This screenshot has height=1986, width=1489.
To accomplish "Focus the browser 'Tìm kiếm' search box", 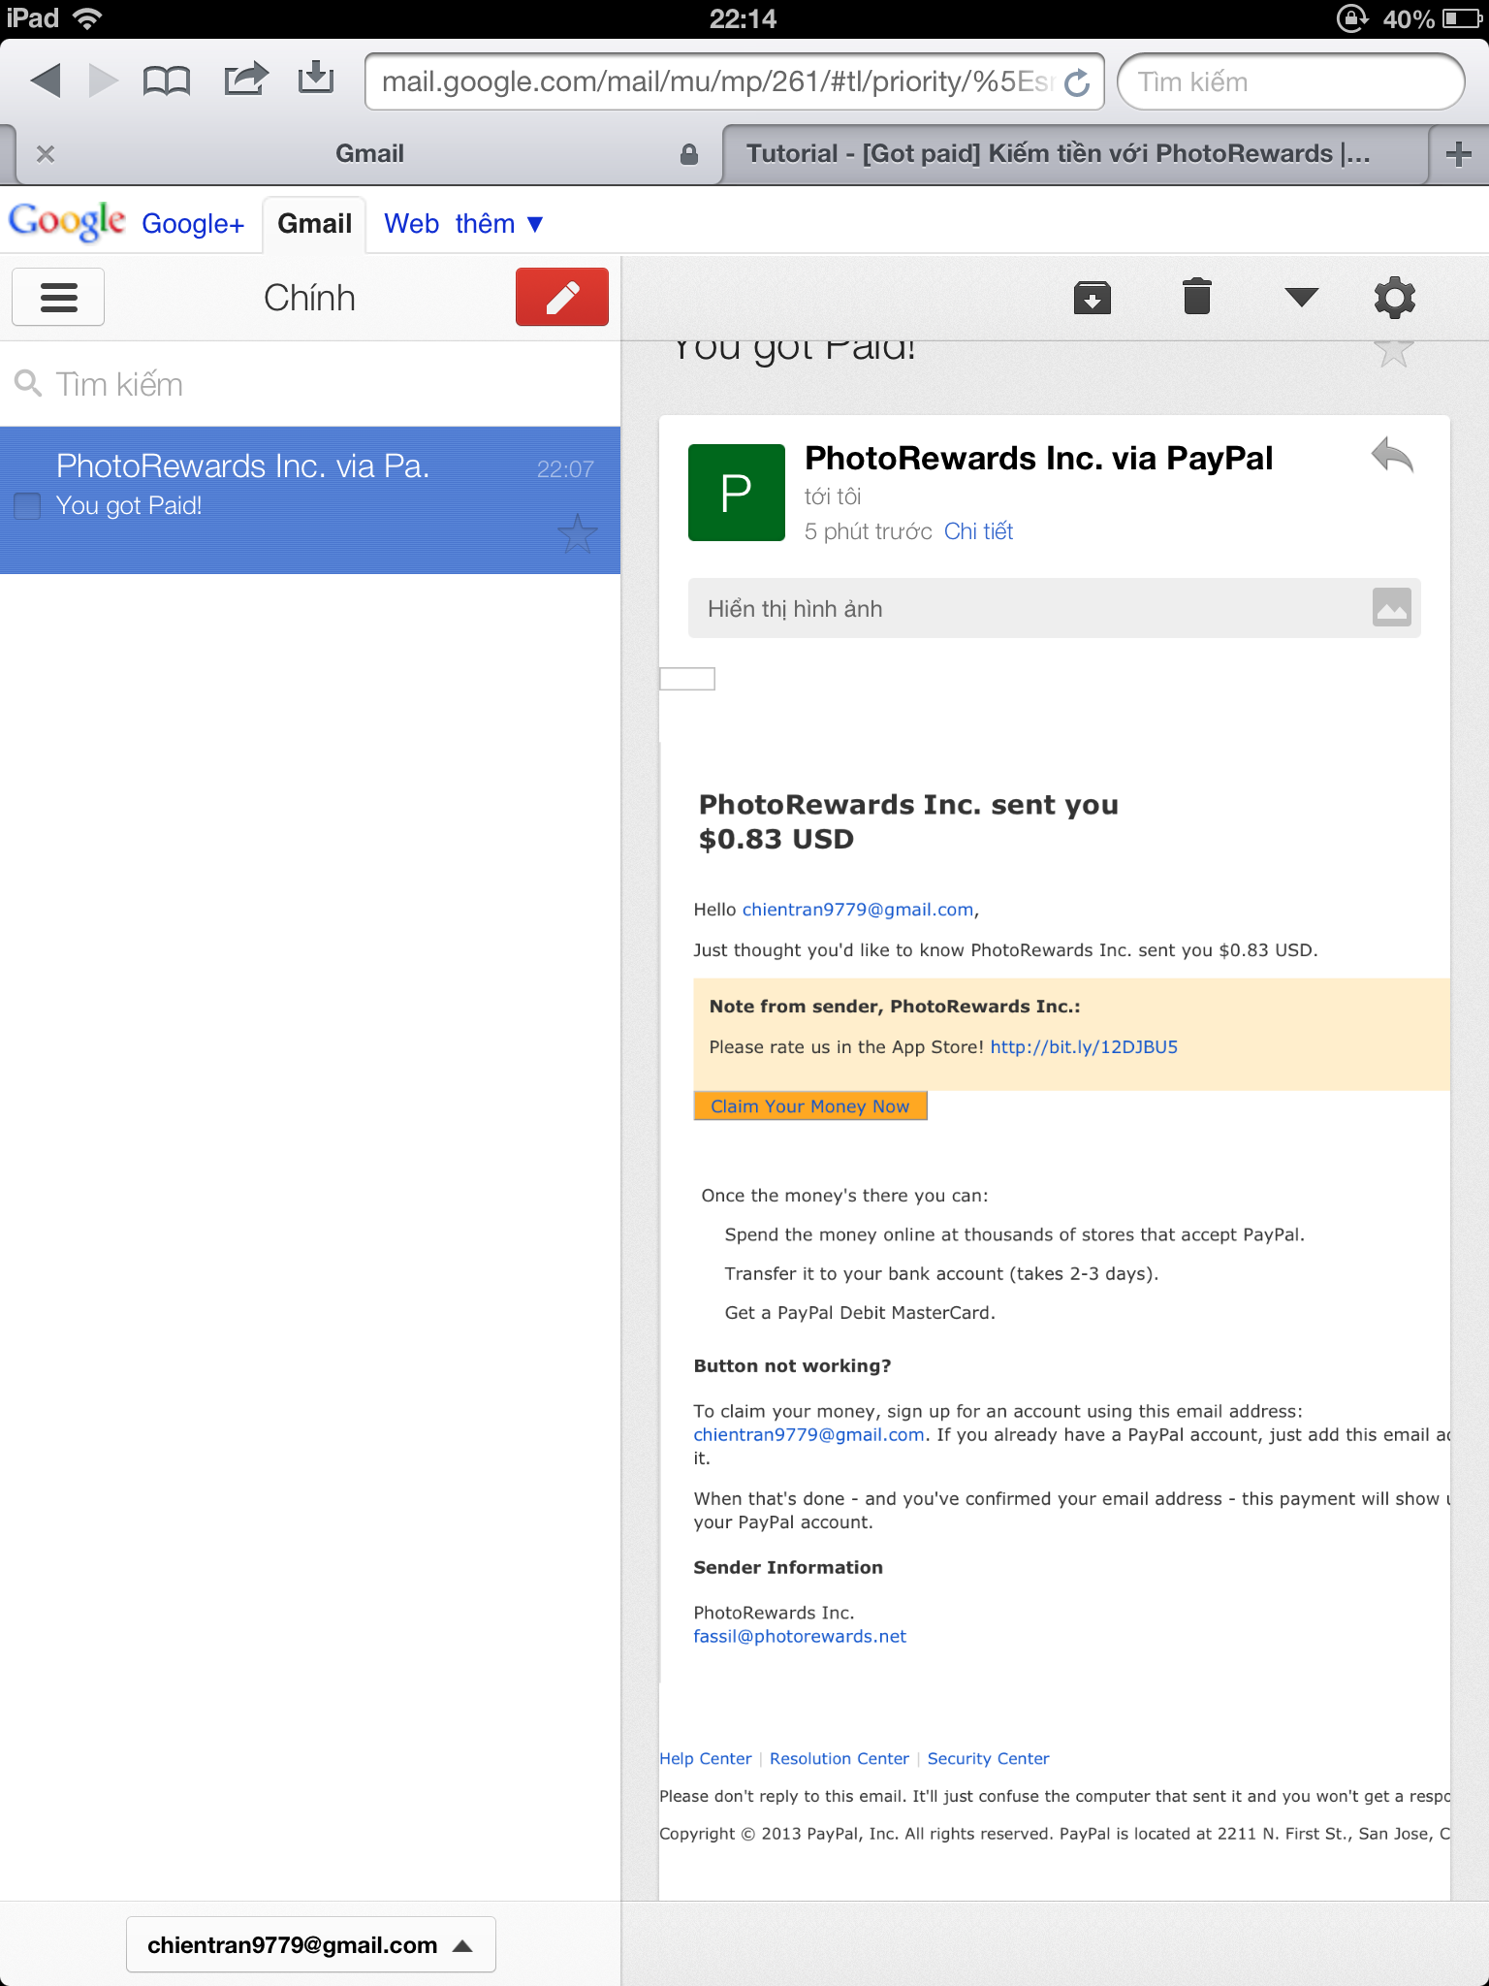I will coord(1290,81).
